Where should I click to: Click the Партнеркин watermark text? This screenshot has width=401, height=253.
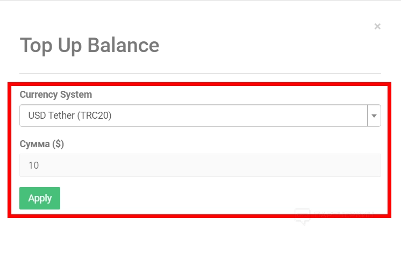click(x=344, y=214)
